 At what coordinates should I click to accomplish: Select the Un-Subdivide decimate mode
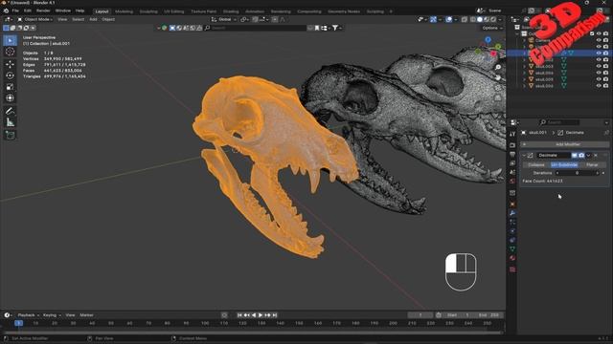[x=564, y=164]
